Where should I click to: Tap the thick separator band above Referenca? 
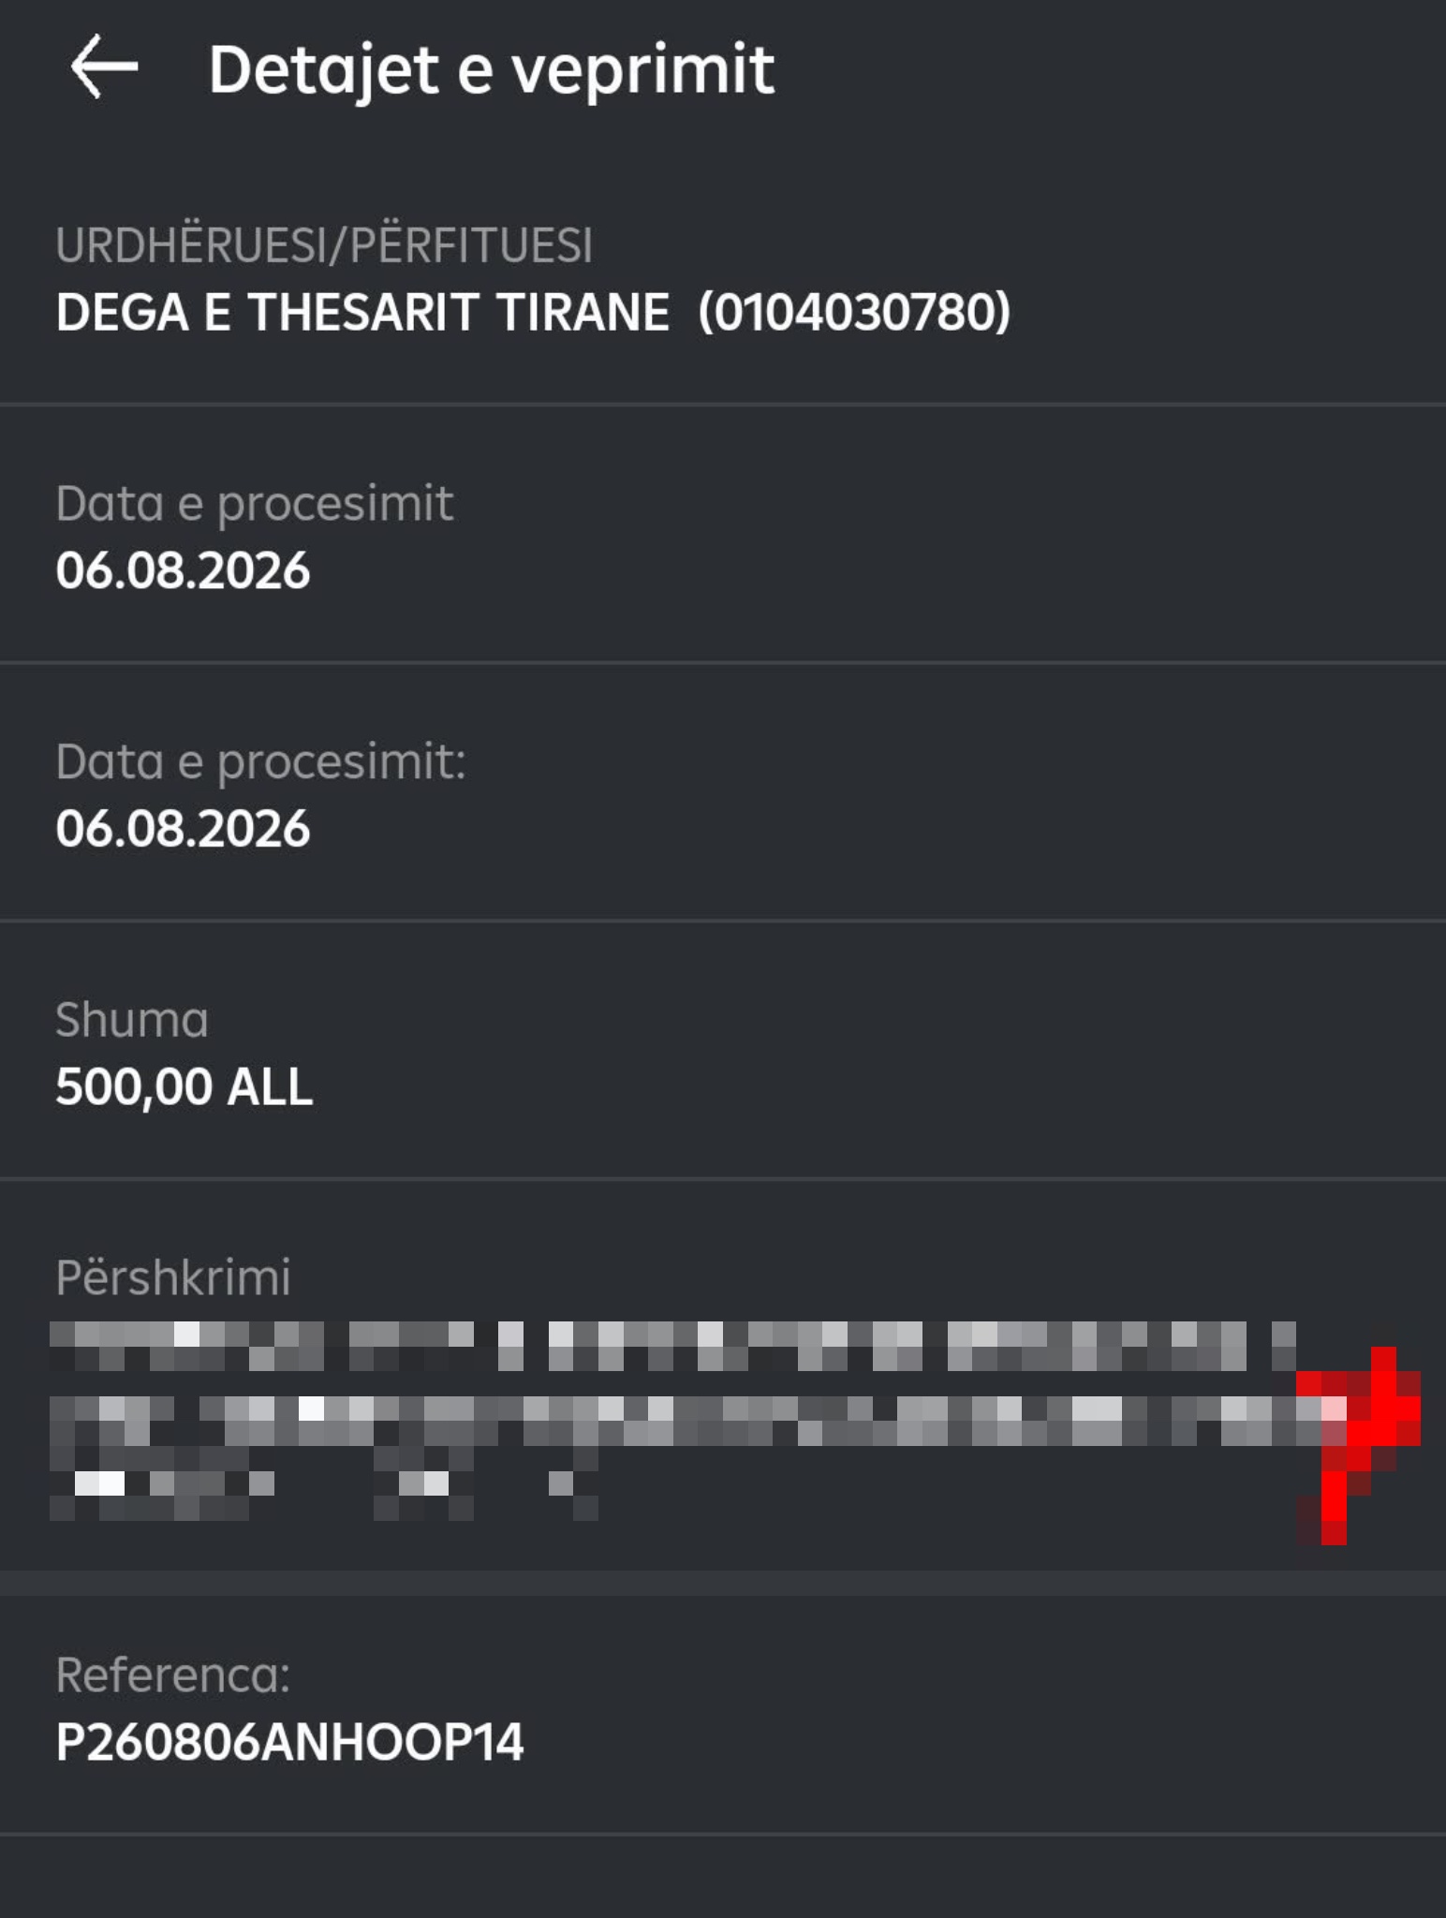[x=723, y=1582]
